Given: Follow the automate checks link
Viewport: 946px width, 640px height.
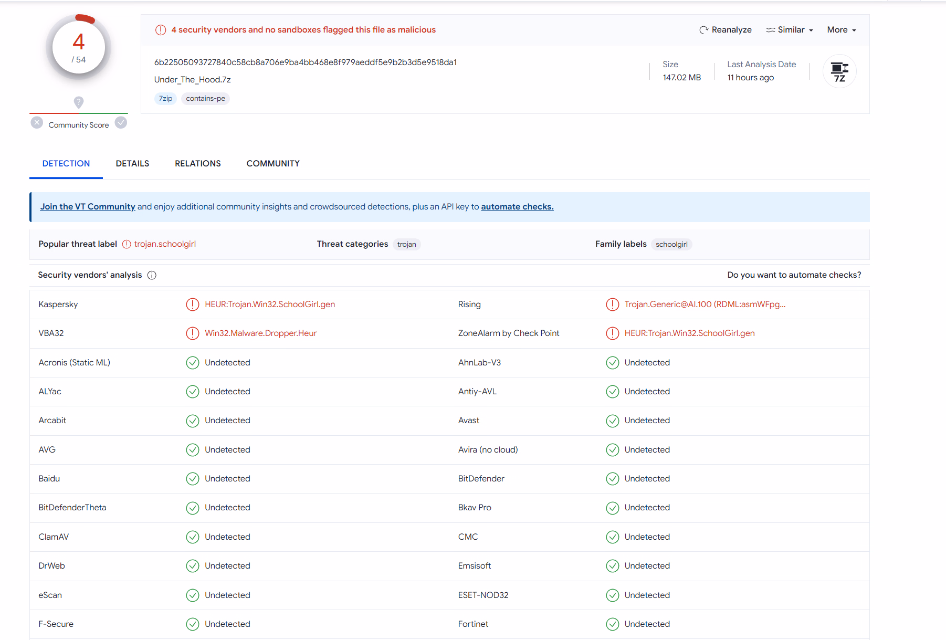Looking at the screenshot, I should 517,207.
